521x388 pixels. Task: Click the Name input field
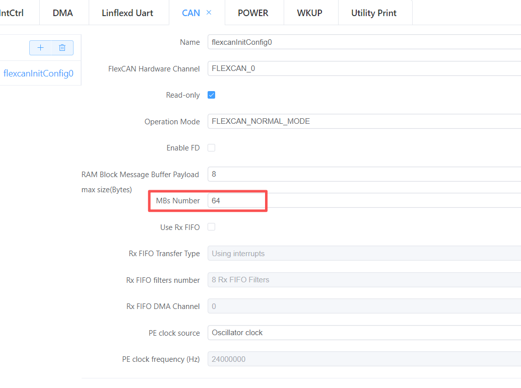pos(363,42)
